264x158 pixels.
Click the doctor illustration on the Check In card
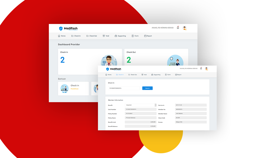point(109,60)
